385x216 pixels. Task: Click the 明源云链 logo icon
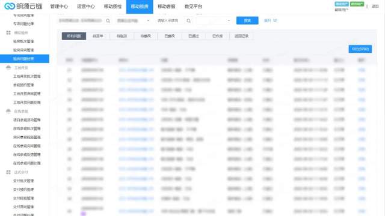(10, 6)
